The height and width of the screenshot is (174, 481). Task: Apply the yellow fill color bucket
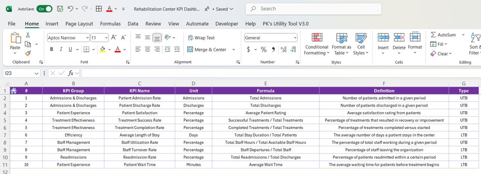[x=103, y=49]
